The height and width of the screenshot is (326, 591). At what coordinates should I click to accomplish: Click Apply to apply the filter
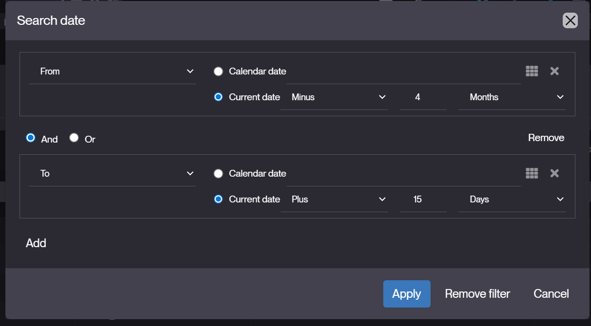tap(407, 294)
